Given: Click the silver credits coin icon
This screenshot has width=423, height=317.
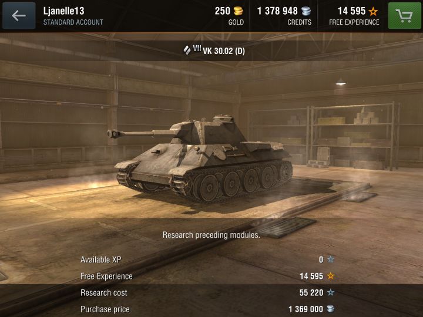Looking at the screenshot, I should (306, 11).
